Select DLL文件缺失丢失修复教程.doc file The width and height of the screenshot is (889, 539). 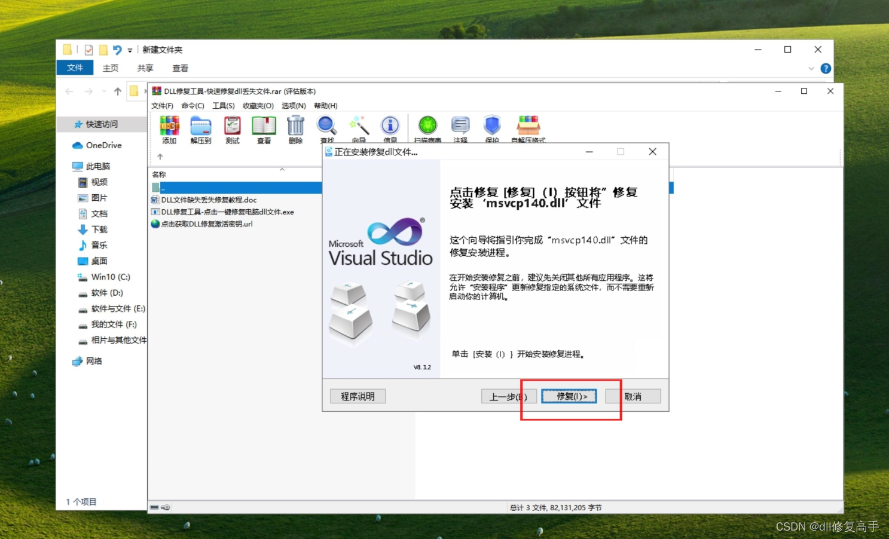(204, 200)
